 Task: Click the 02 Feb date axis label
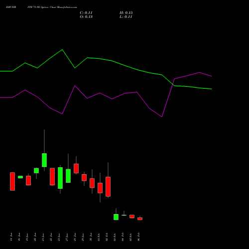pyautogui.click(x=107, y=237)
